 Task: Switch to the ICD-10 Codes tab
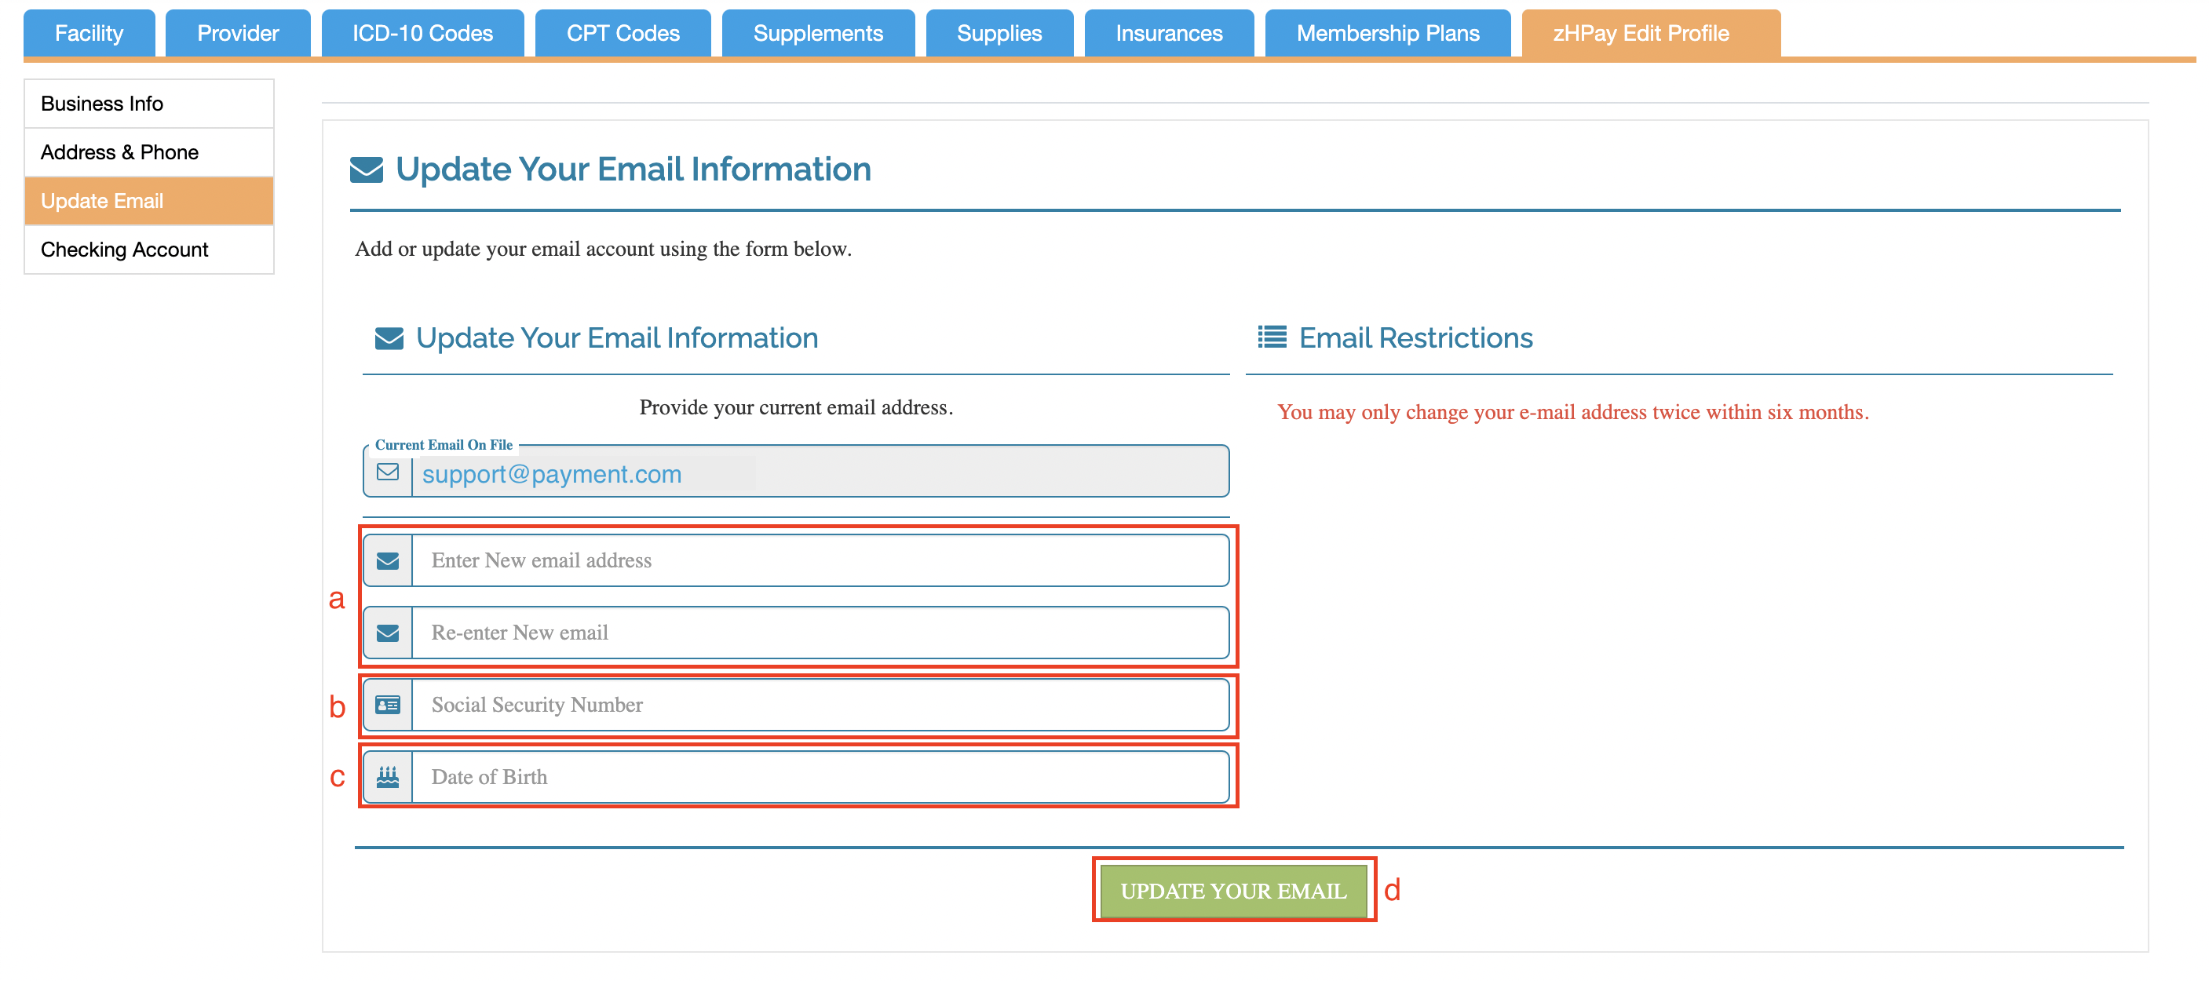click(422, 34)
